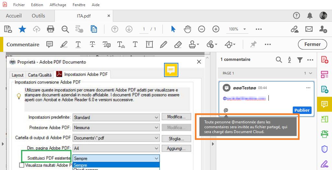Open the Affichage menu
Screen dimensions: 332x170
tap(58, 5)
